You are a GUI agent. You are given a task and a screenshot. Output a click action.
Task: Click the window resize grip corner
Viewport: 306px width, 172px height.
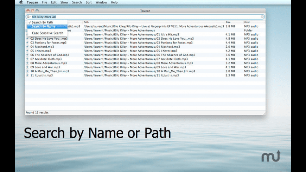tap(264, 113)
